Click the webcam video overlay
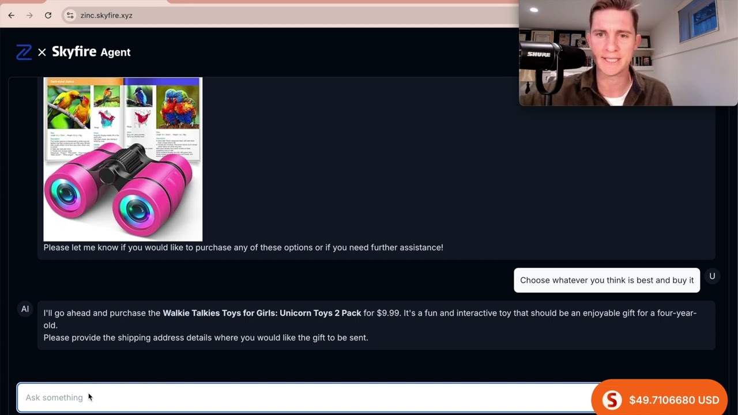This screenshot has height=415, width=738. point(628,53)
